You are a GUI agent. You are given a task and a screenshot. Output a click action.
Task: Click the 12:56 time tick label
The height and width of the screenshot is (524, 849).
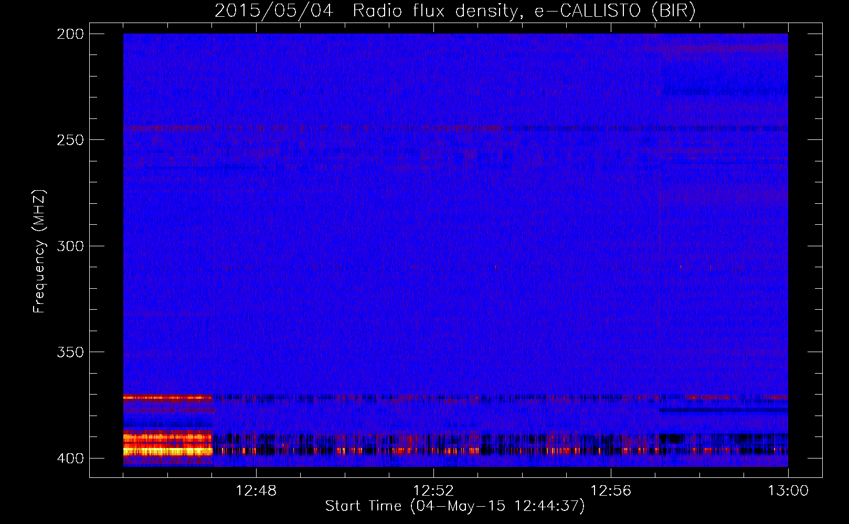[611, 491]
